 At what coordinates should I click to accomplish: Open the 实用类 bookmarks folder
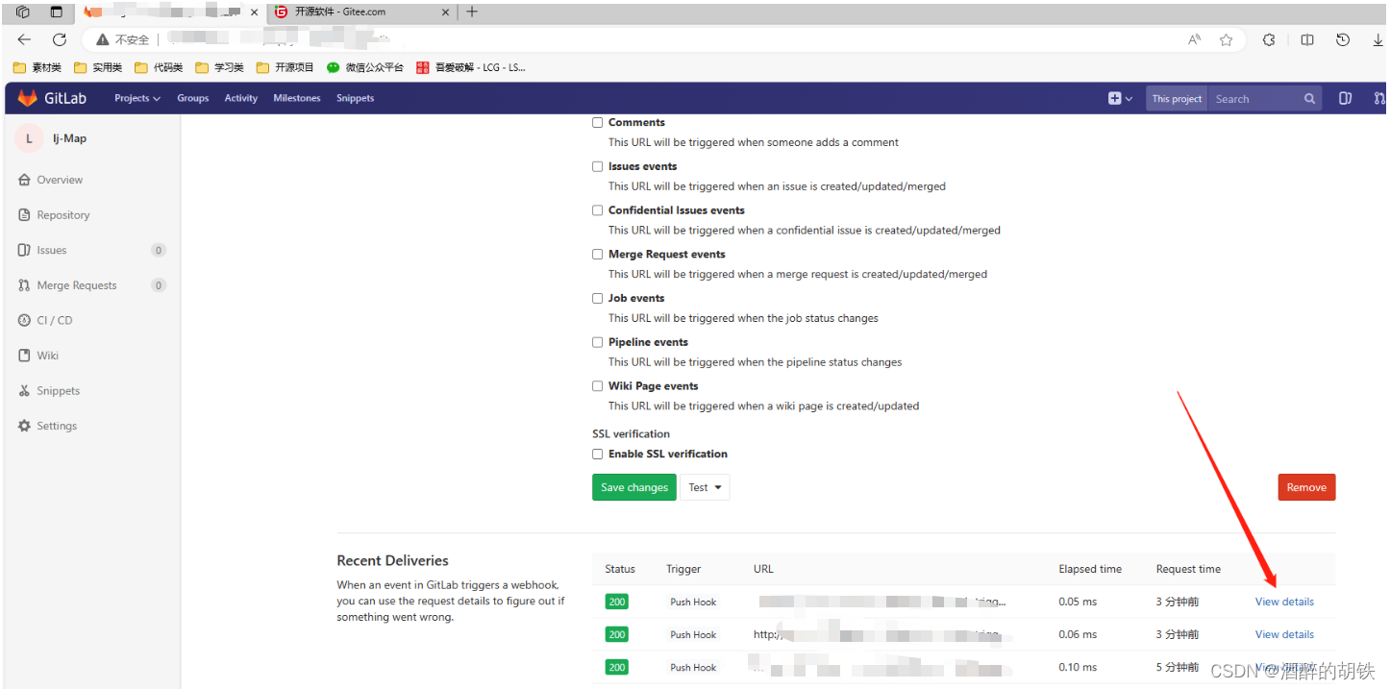[98, 67]
